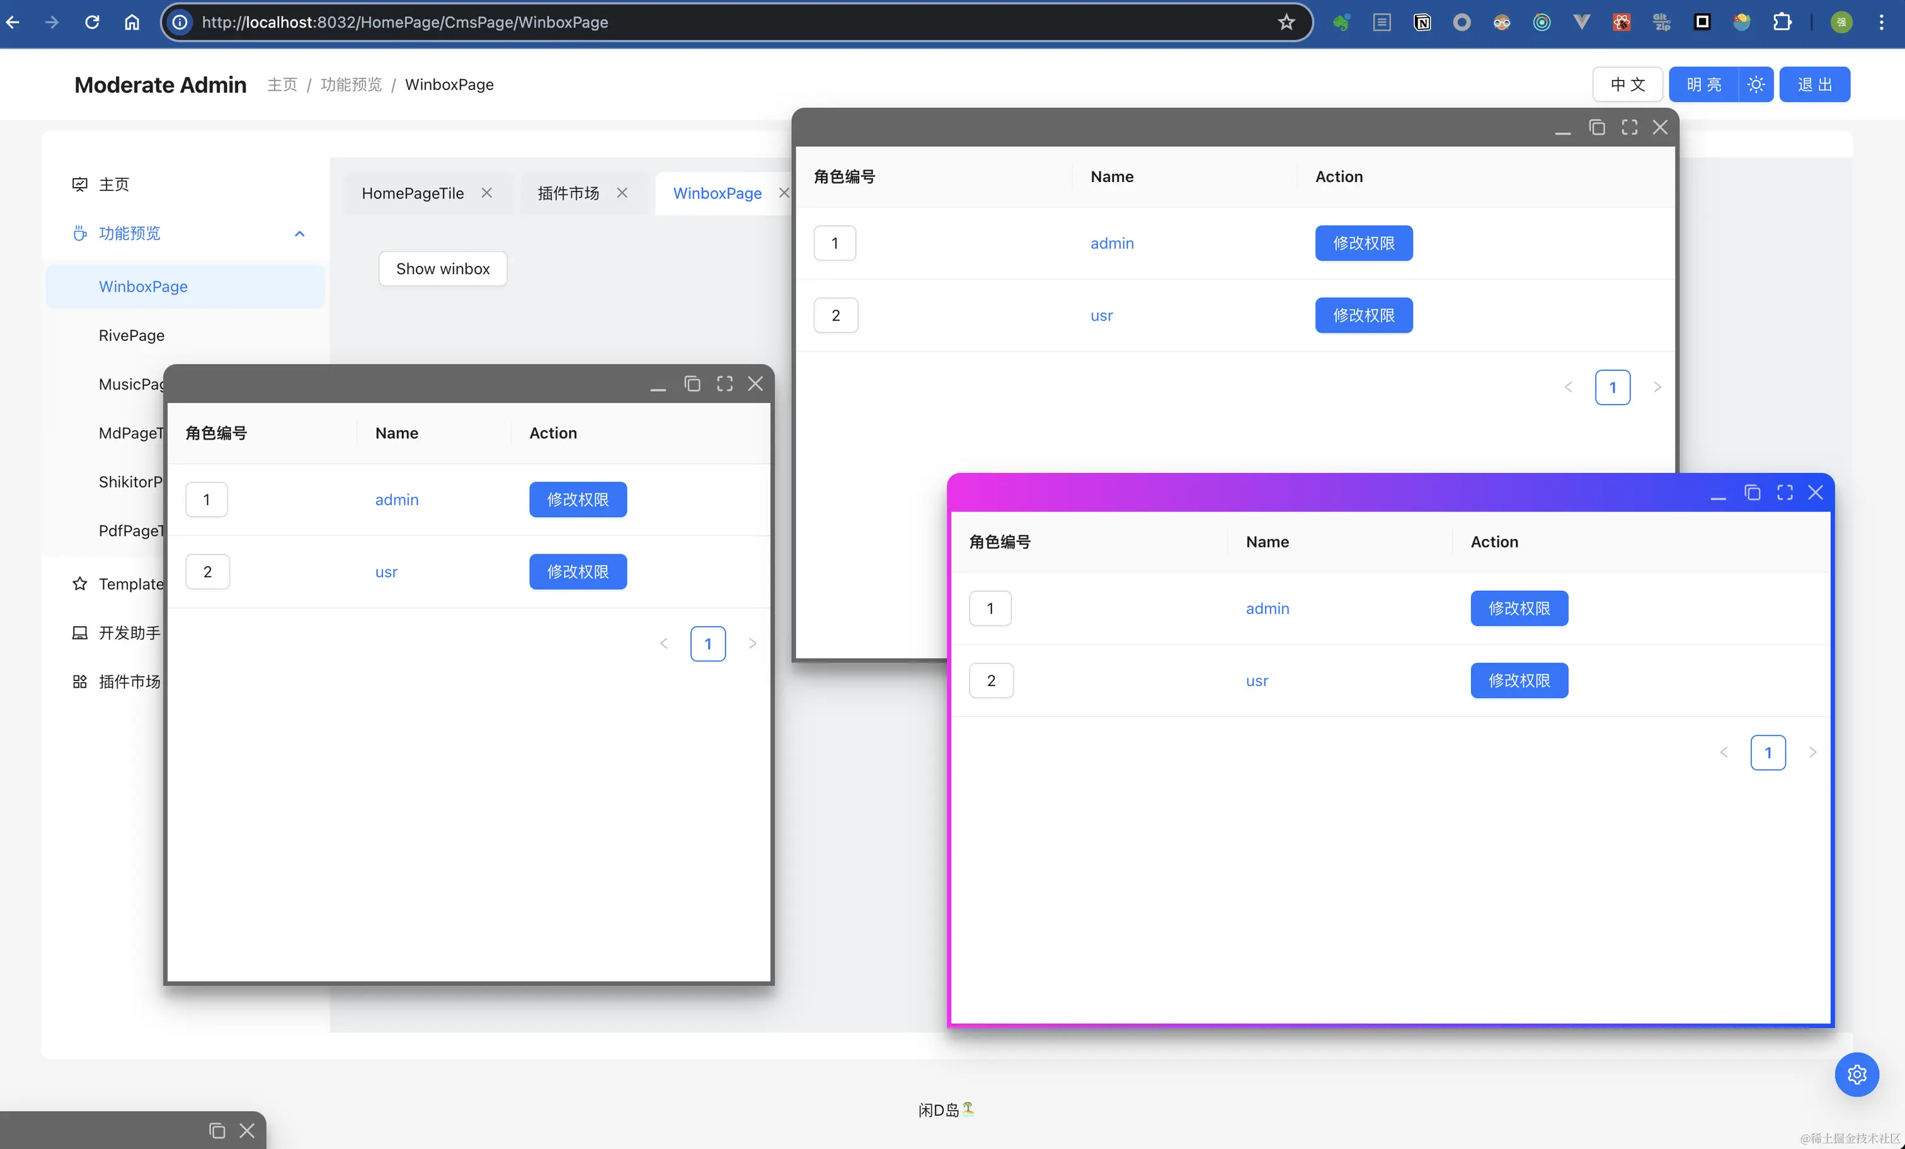Click 修改权限 for admin in purple window
The width and height of the screenshot is (1905, 1149).
(x=1518, y=609)
